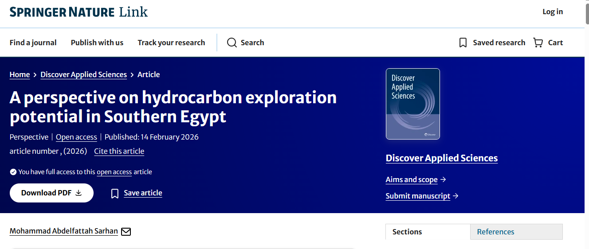Click the Springer Nature Link logo
The width and height of the screenshot is (589, 249).
click(x=79, y=12)
